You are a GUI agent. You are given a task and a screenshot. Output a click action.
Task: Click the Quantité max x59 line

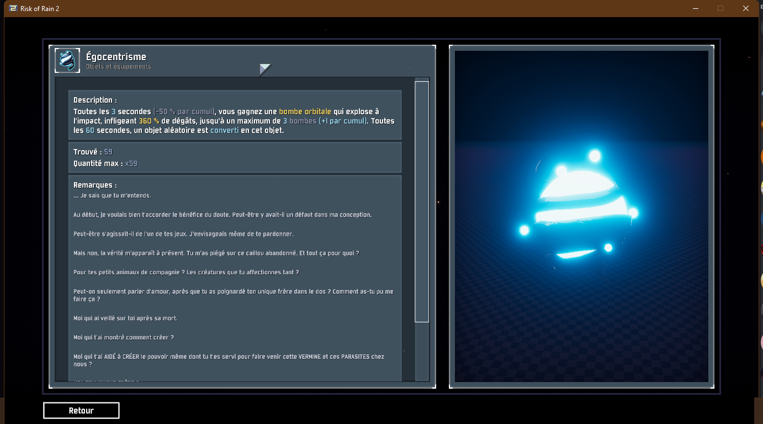[105, 163]
